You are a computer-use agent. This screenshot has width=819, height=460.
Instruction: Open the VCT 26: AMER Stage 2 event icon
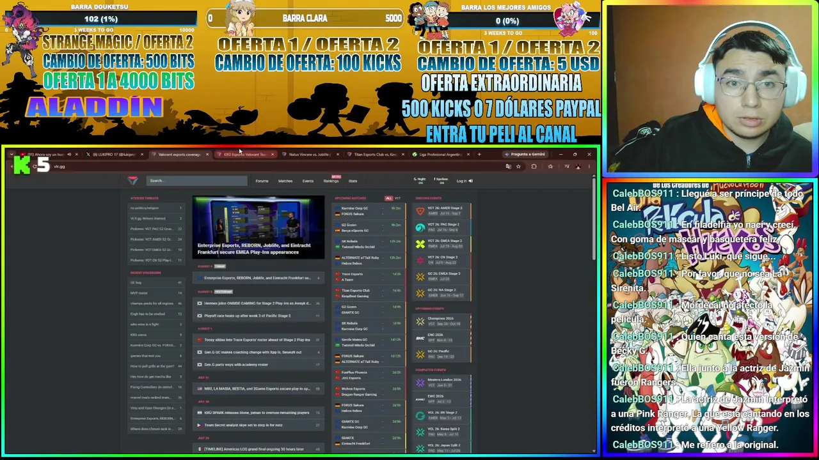(x=420, y=211)
